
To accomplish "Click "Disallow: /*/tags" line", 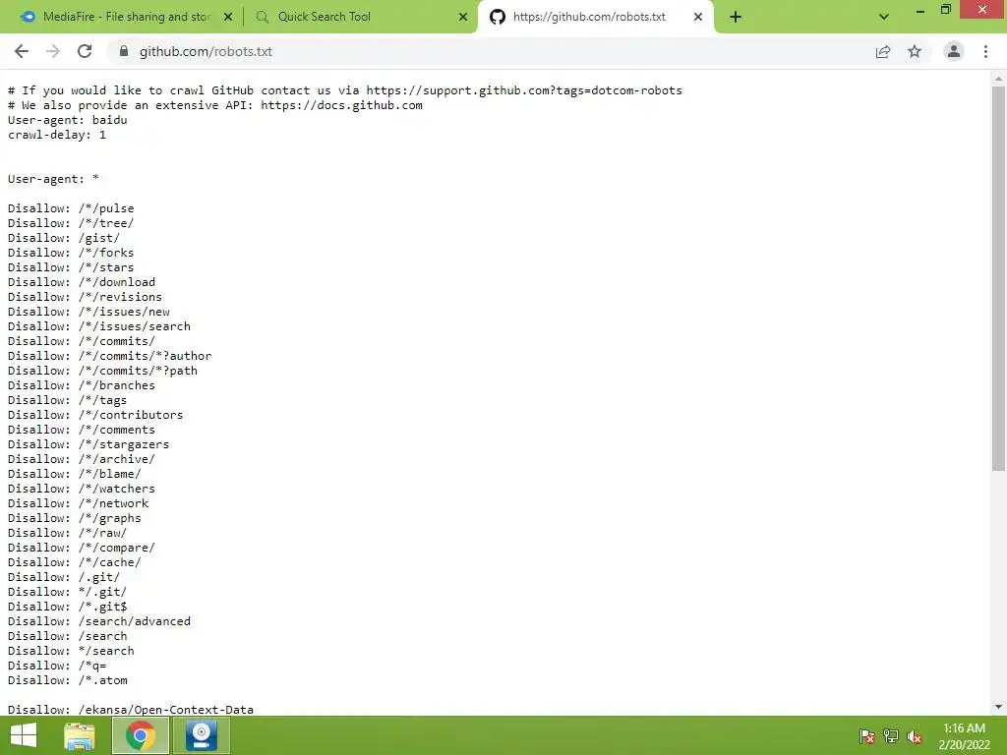I will (x=68, y=401).
